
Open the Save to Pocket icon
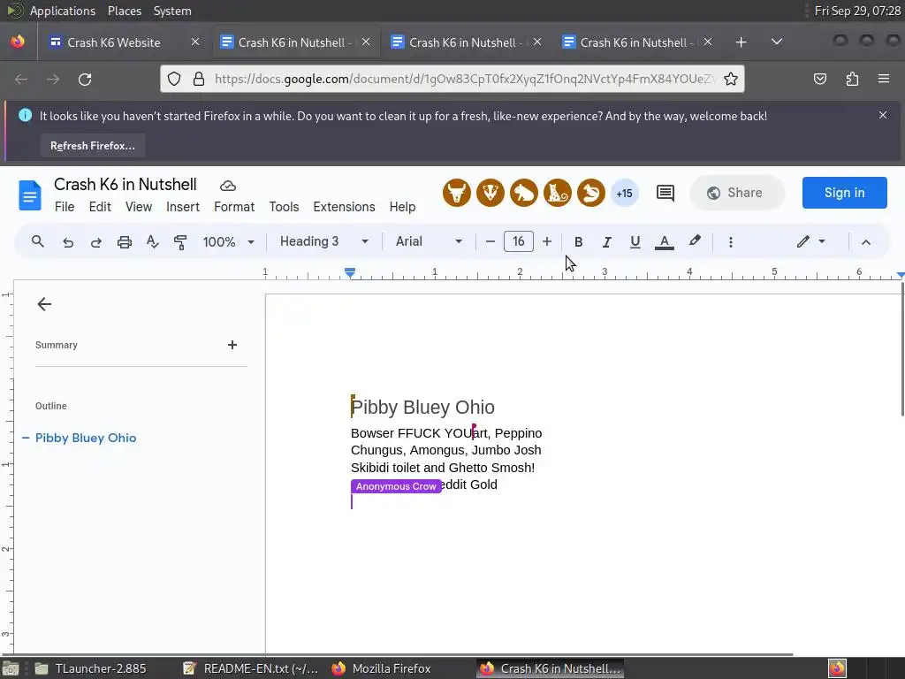pos(819,79)
